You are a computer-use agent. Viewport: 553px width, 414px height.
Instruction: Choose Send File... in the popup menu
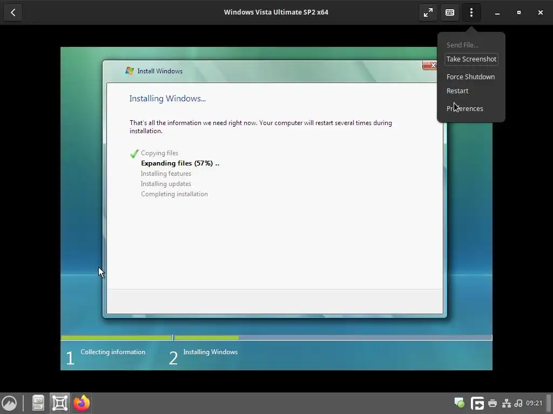click(462, 45)
